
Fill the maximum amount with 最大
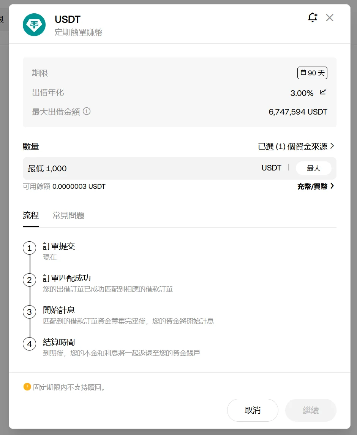(x=314, y=168)
